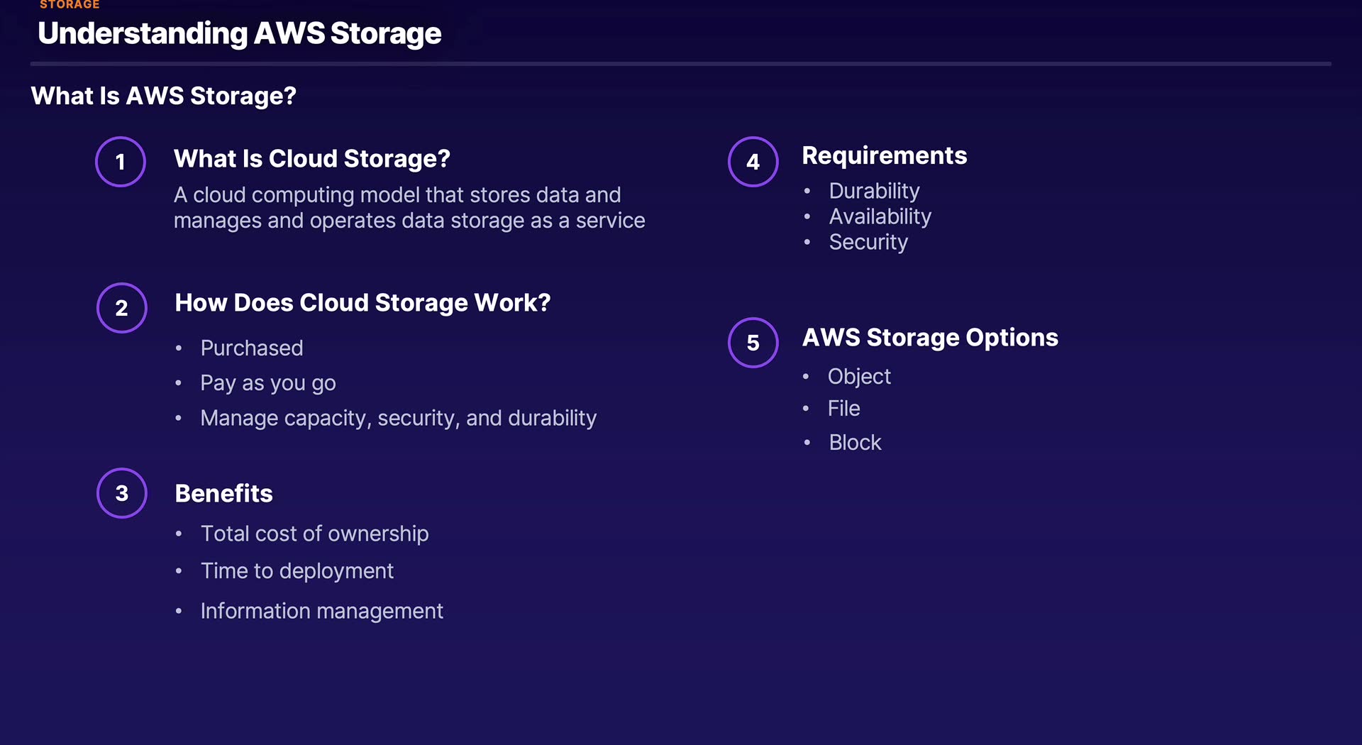Click the Object storage option bullet
The image size is (1362, 745).
point(859,376)
